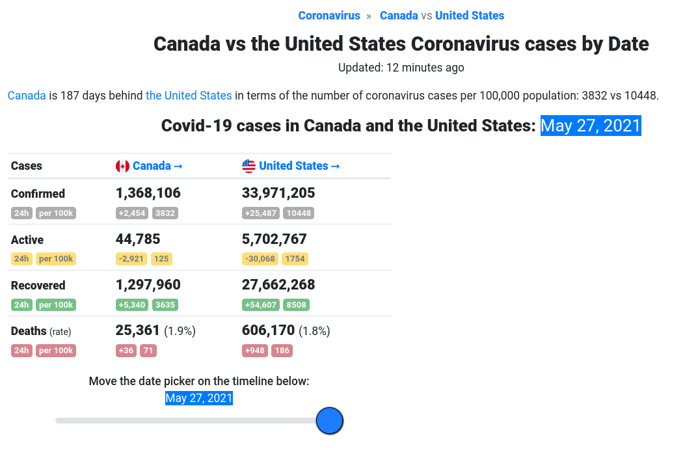Click the green per 100k badge under Recovered
Screen dimensions: 685x458
point(56,305)
